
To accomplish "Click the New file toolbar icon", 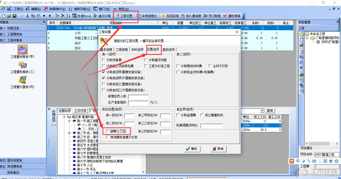I will [x=3, y=16].
